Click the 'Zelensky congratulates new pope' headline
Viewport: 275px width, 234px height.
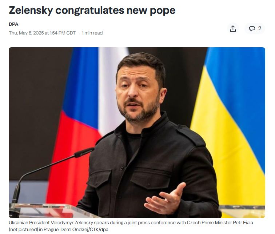[x=92, y=10]
